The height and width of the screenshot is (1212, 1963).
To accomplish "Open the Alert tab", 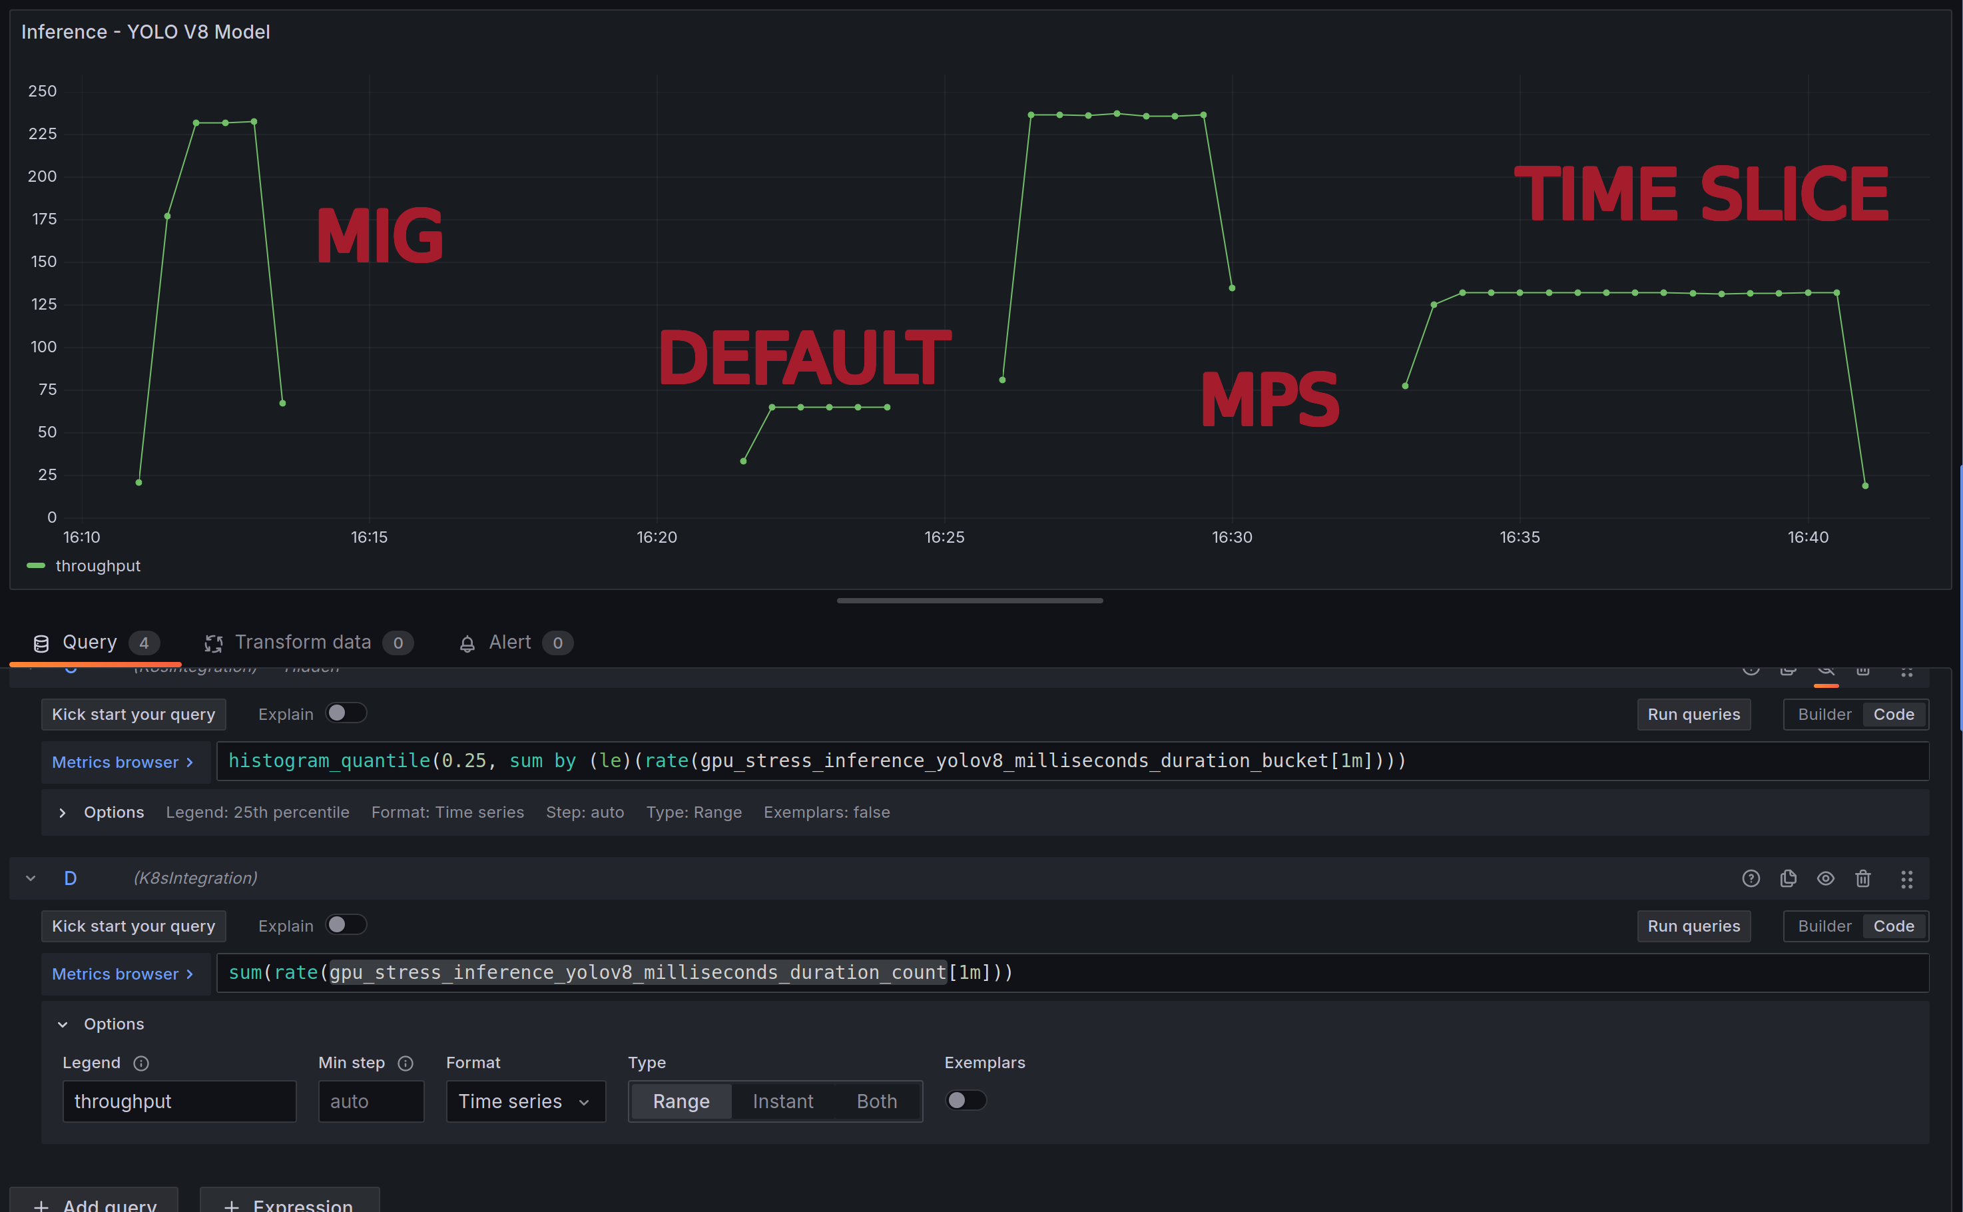I will (515, 642).
